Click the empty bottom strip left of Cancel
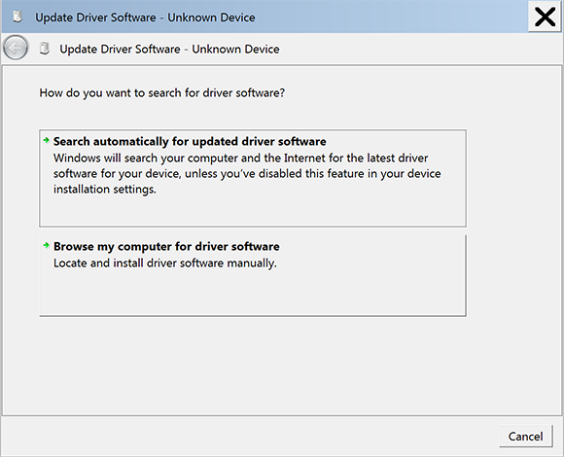 (248, 437)
